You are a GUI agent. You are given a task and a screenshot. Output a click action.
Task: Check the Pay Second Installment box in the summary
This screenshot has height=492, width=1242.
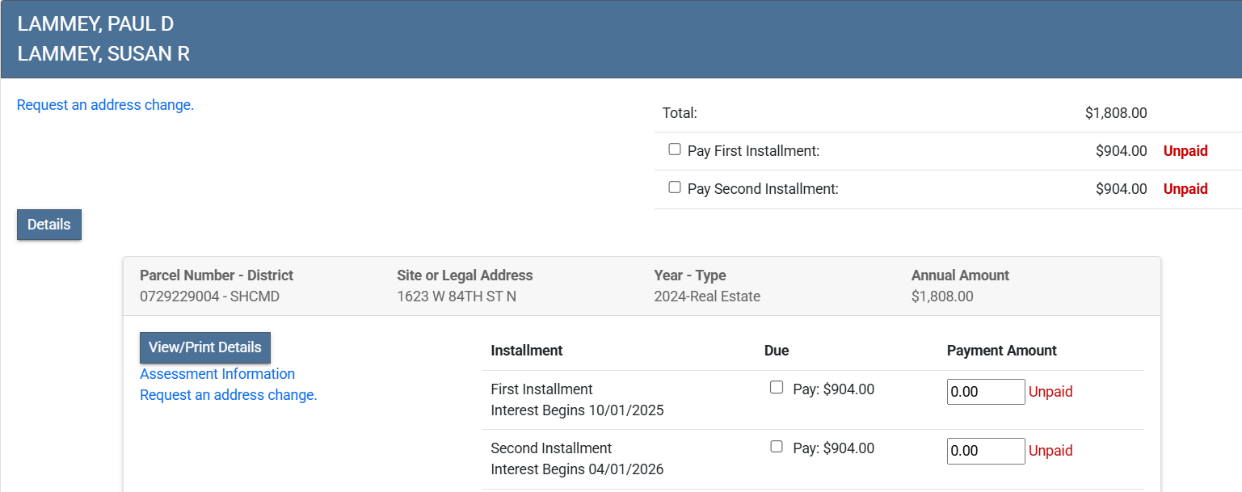tap(675, 187)
